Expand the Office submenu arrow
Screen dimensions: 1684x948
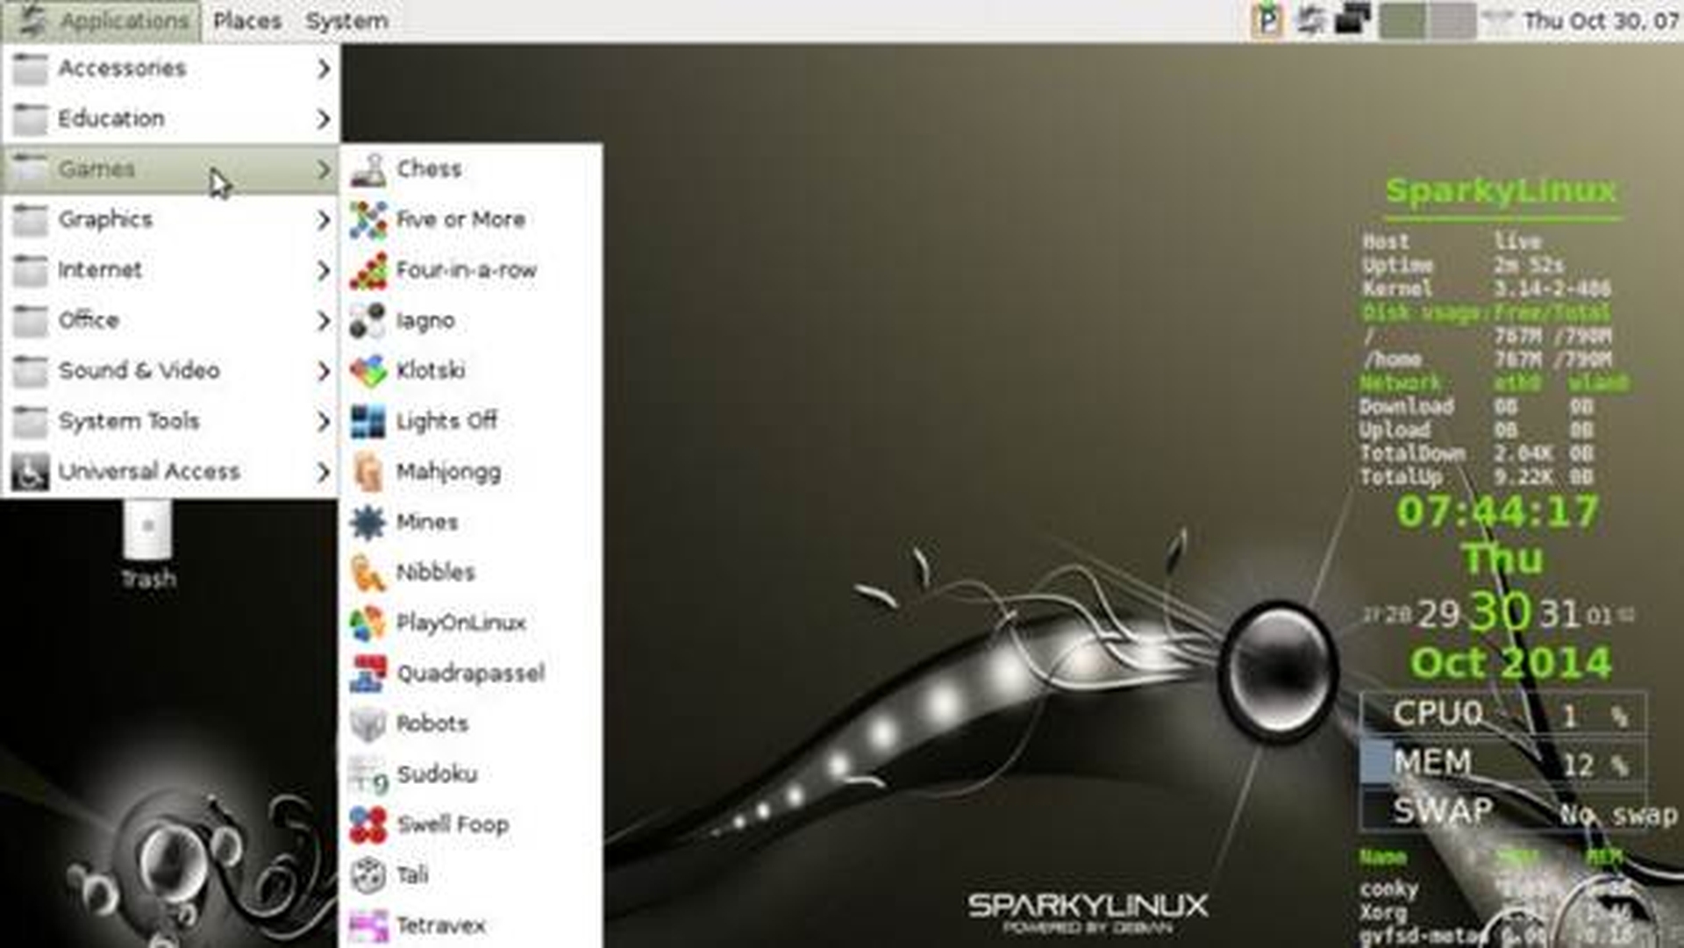coord(324,320)
